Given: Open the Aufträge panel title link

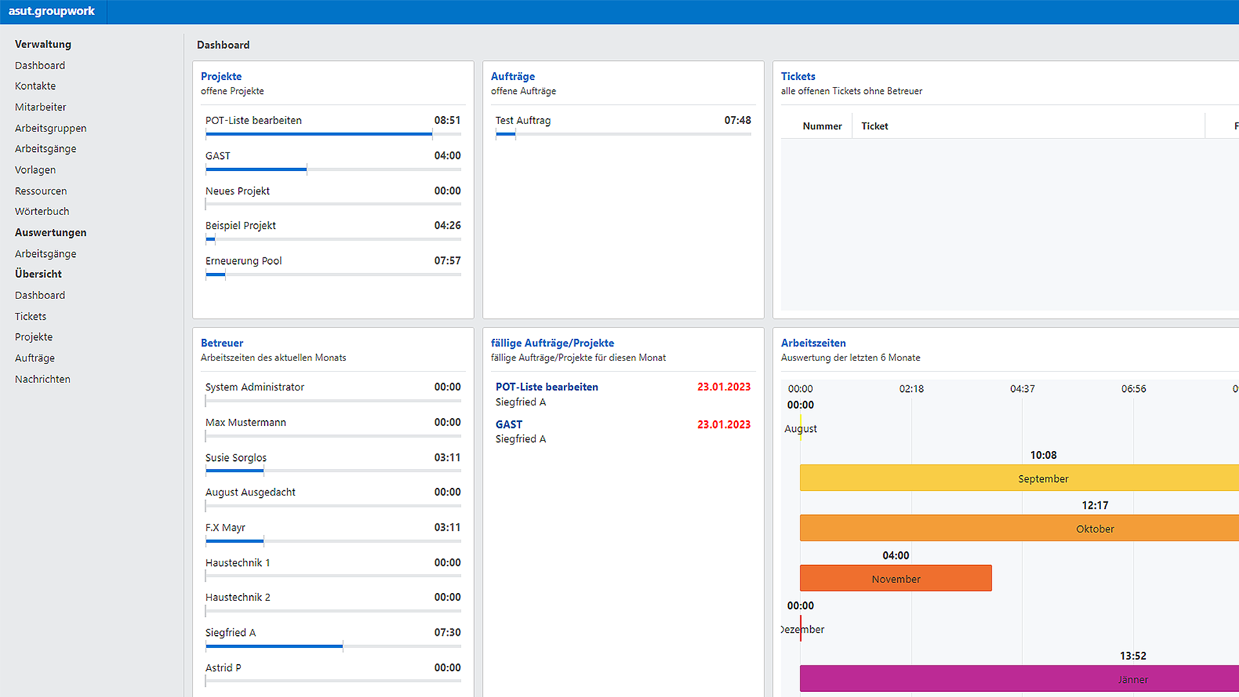Looking at the screenshot, I should pos(512,76).
